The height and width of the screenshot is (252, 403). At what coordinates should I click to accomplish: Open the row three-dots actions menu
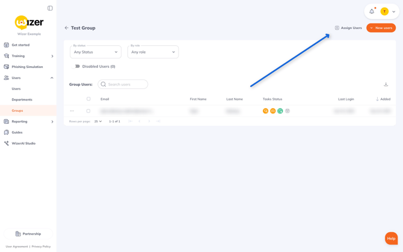pos(72,111)
